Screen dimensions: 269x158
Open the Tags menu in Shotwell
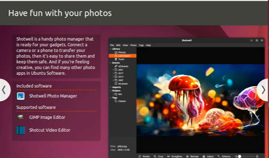click(141, 45)
